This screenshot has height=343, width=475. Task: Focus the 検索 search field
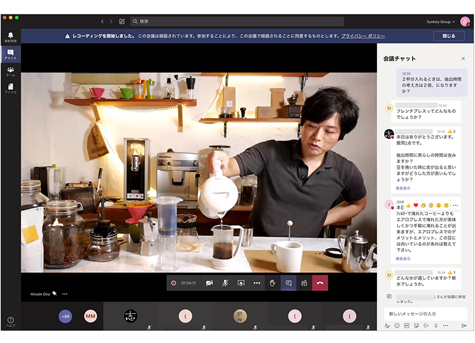coord(237,22)
